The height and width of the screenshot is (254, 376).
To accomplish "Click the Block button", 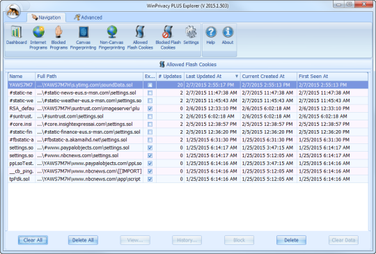I will (239, 240).
